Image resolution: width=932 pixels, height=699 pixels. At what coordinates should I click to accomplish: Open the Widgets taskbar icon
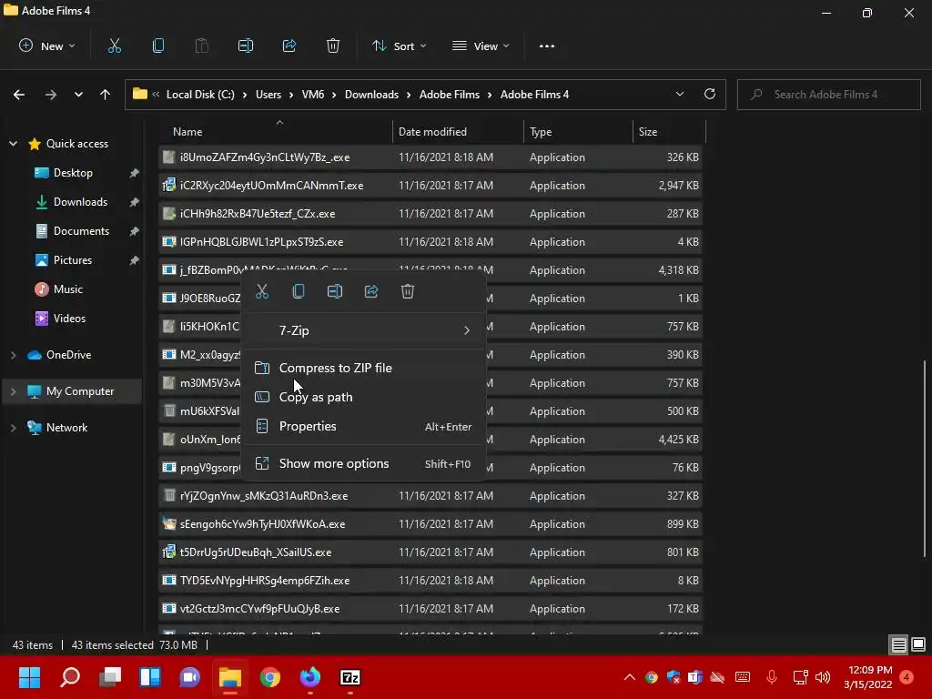pos(150,677)
